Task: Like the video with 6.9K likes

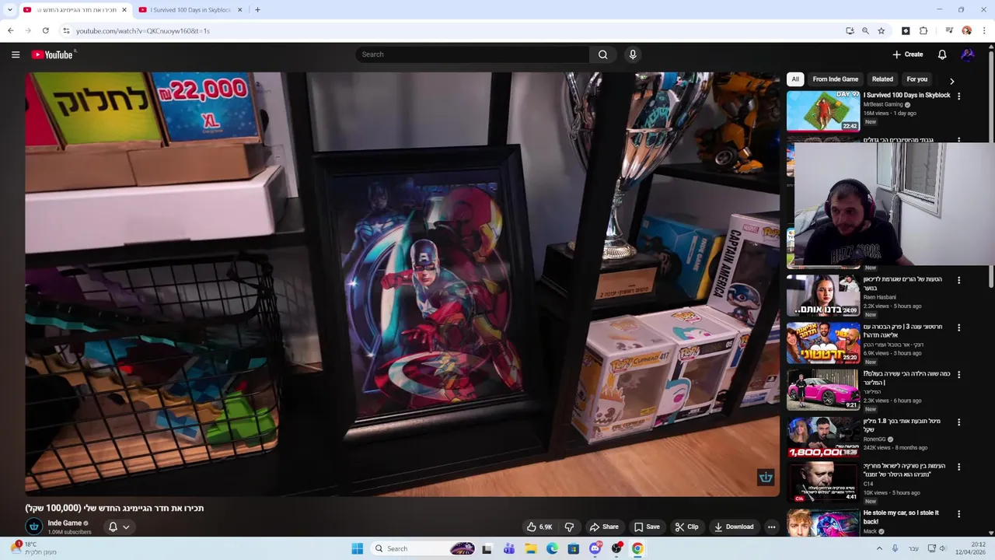Action: 539,527
